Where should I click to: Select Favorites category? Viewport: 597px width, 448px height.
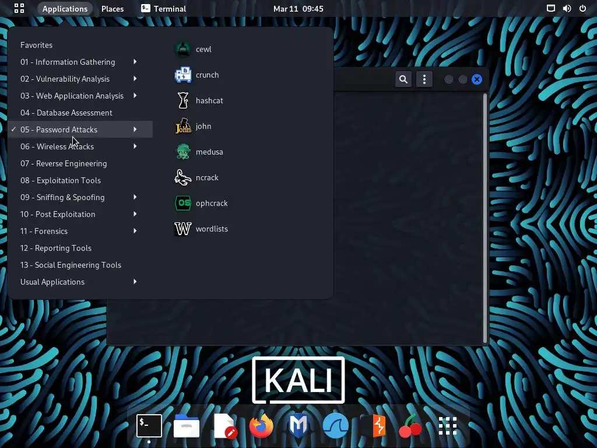coord(80,45)
